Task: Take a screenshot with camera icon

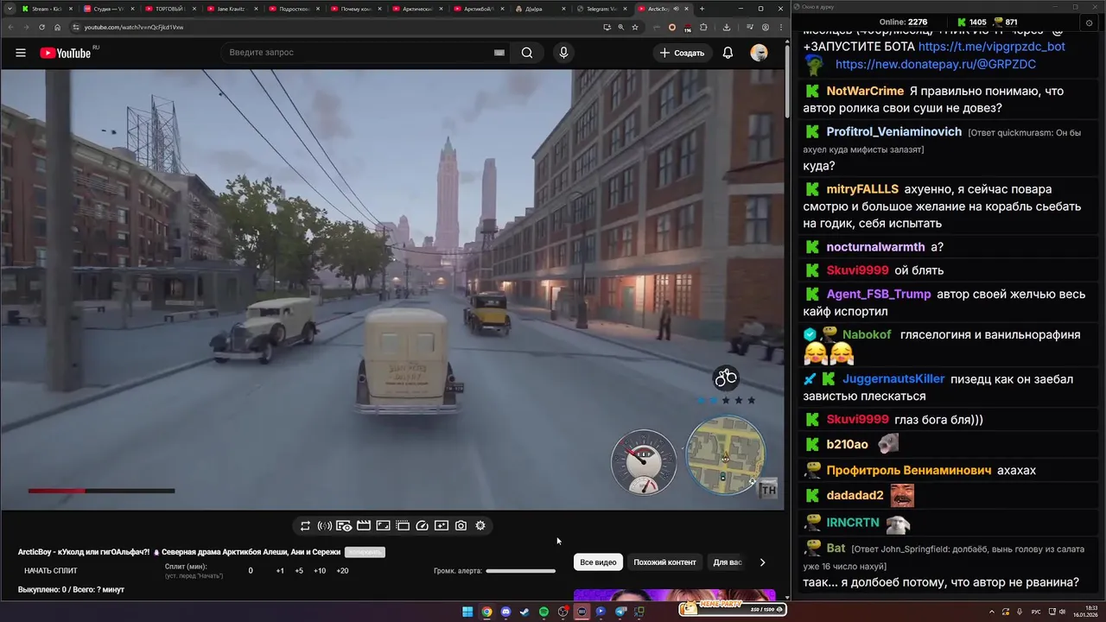Action: point(461,525)
